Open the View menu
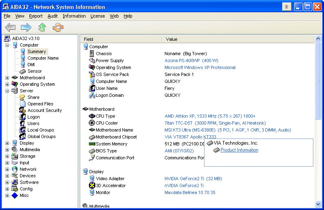This screenshot has width=324, height=210. pyautogui.click(x=20, y=16)
